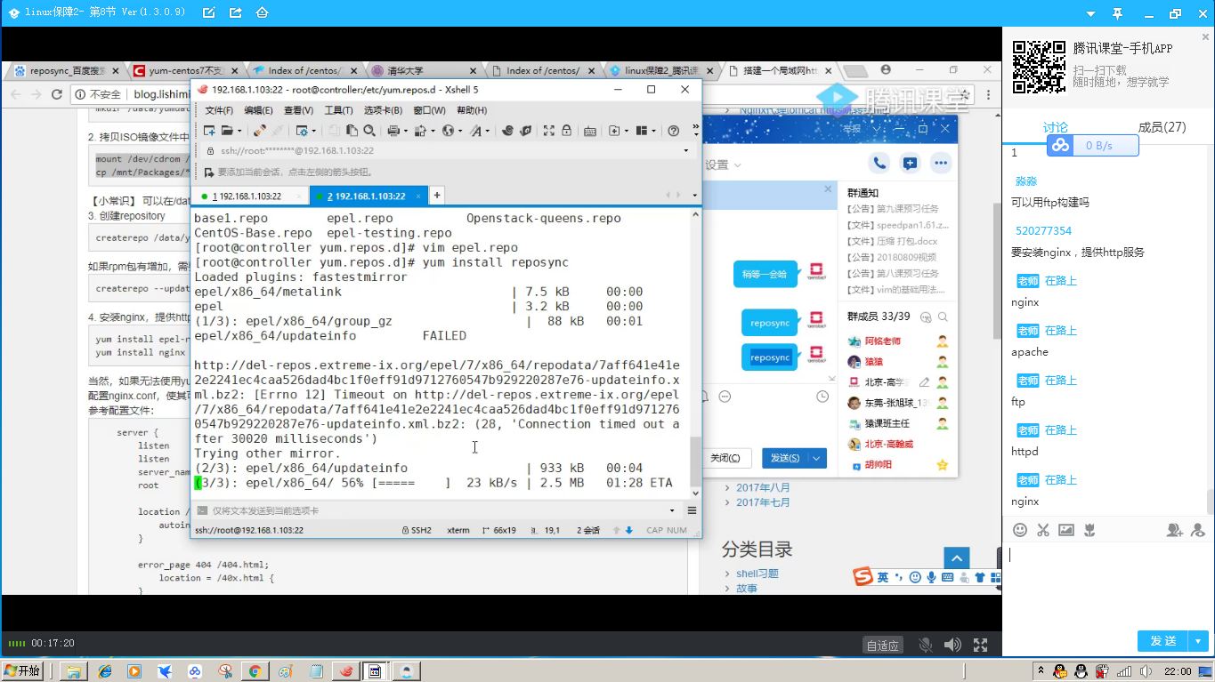Click the blue scroll-to-top arrow button on blog page

tap(957, 559)
